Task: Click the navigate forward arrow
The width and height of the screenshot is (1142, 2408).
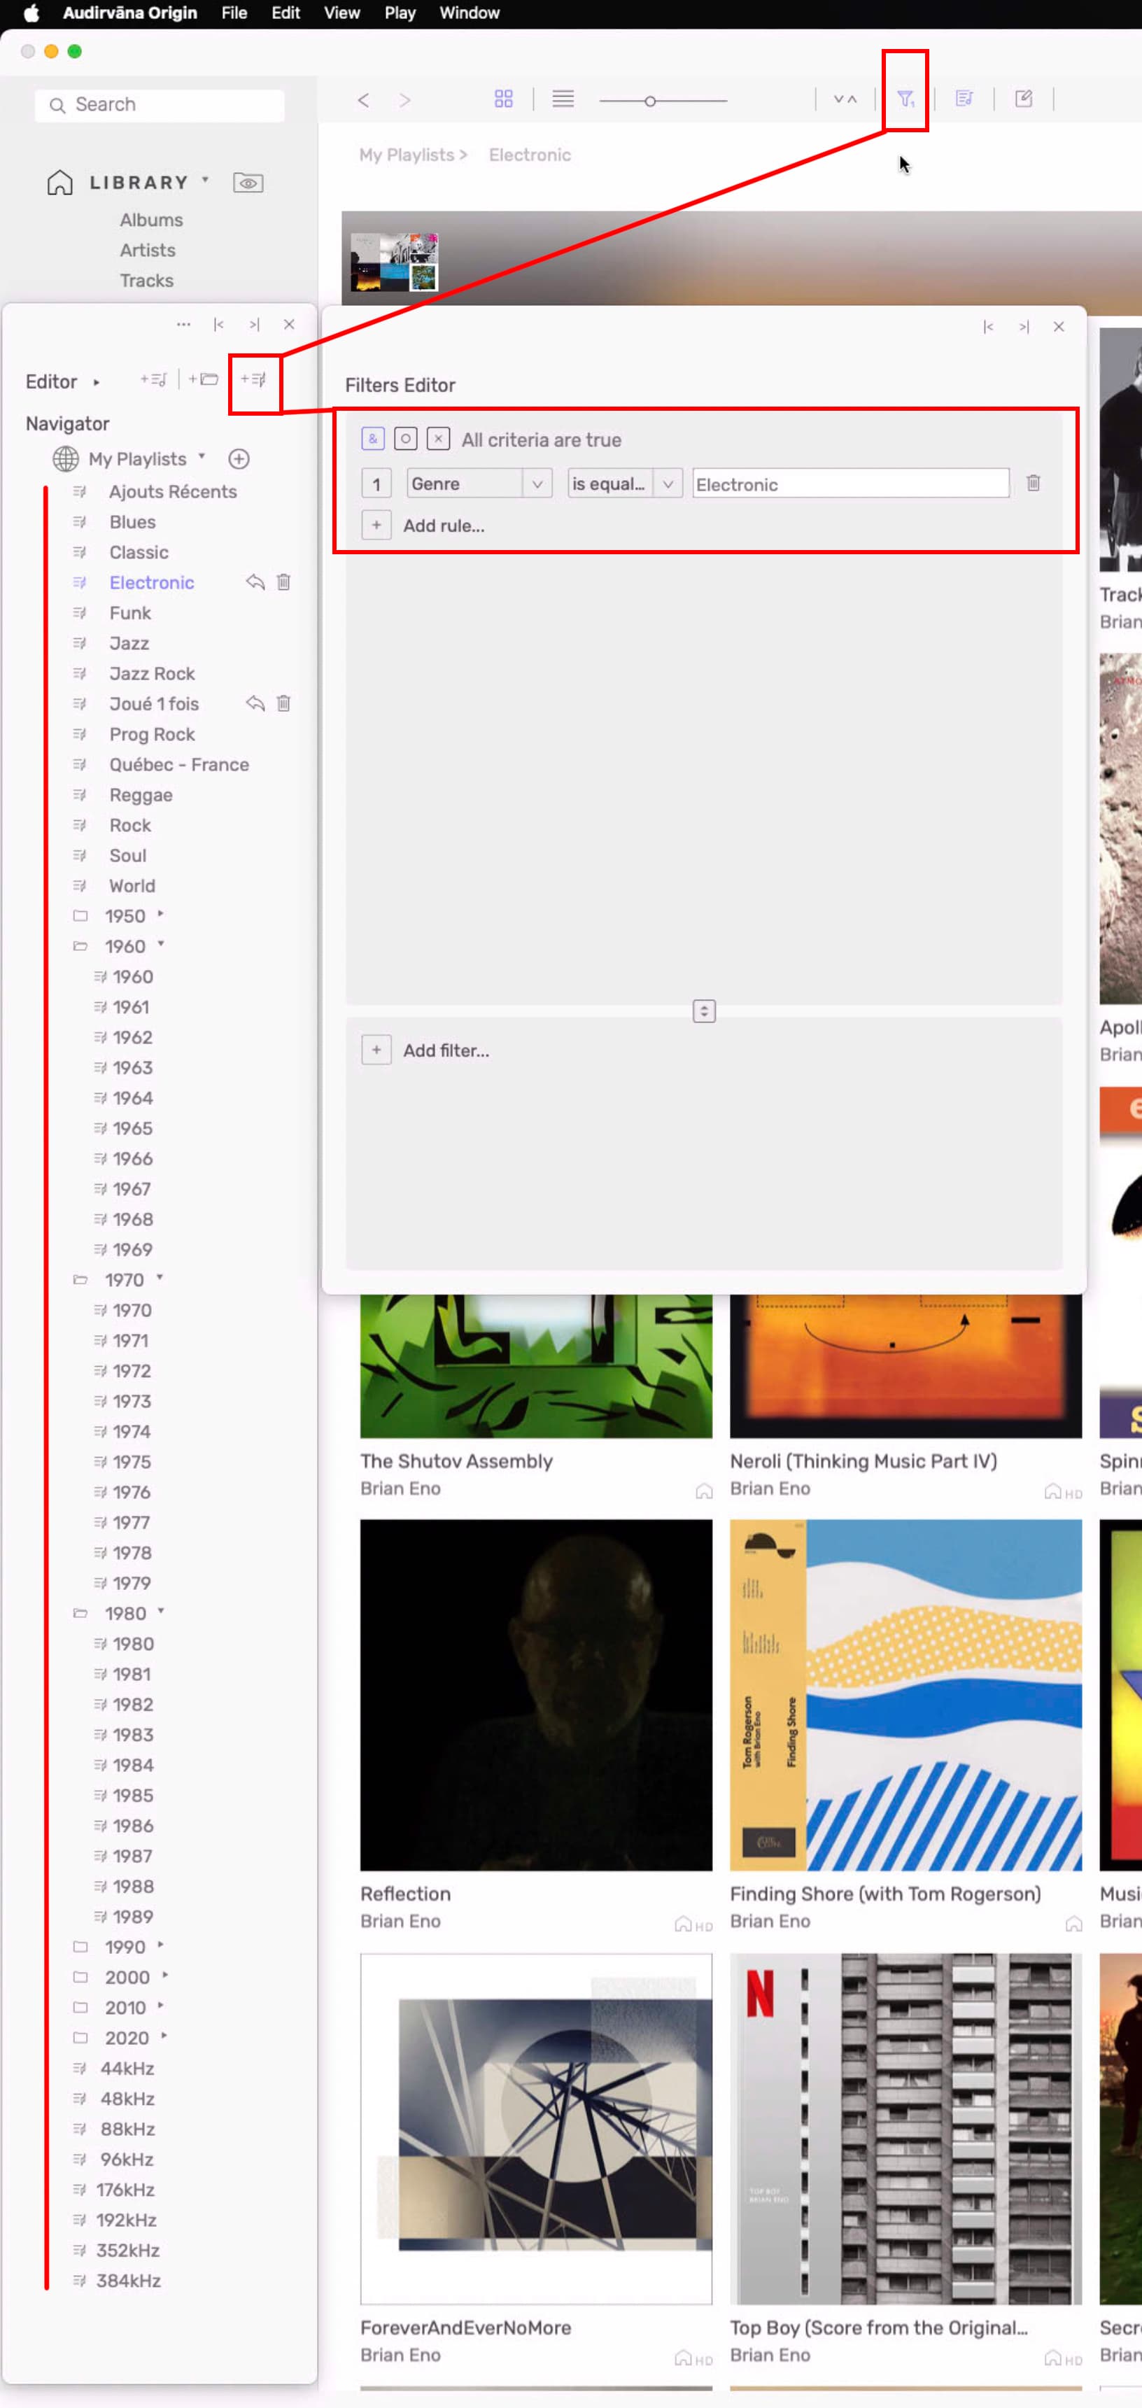Action: (x=404, y=99)
